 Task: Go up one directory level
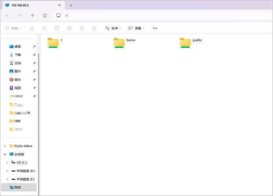click(x=32, y=16)
